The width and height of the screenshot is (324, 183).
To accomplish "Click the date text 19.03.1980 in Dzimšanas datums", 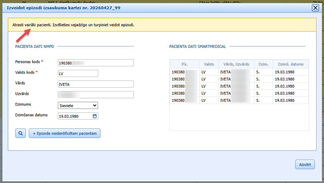I will tap(68, 116).
